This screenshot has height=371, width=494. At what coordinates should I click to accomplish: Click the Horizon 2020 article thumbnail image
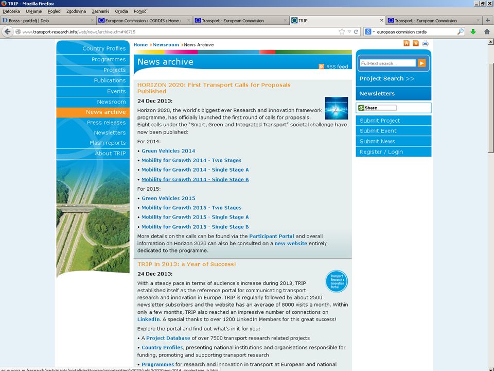(x=337, y=108)
